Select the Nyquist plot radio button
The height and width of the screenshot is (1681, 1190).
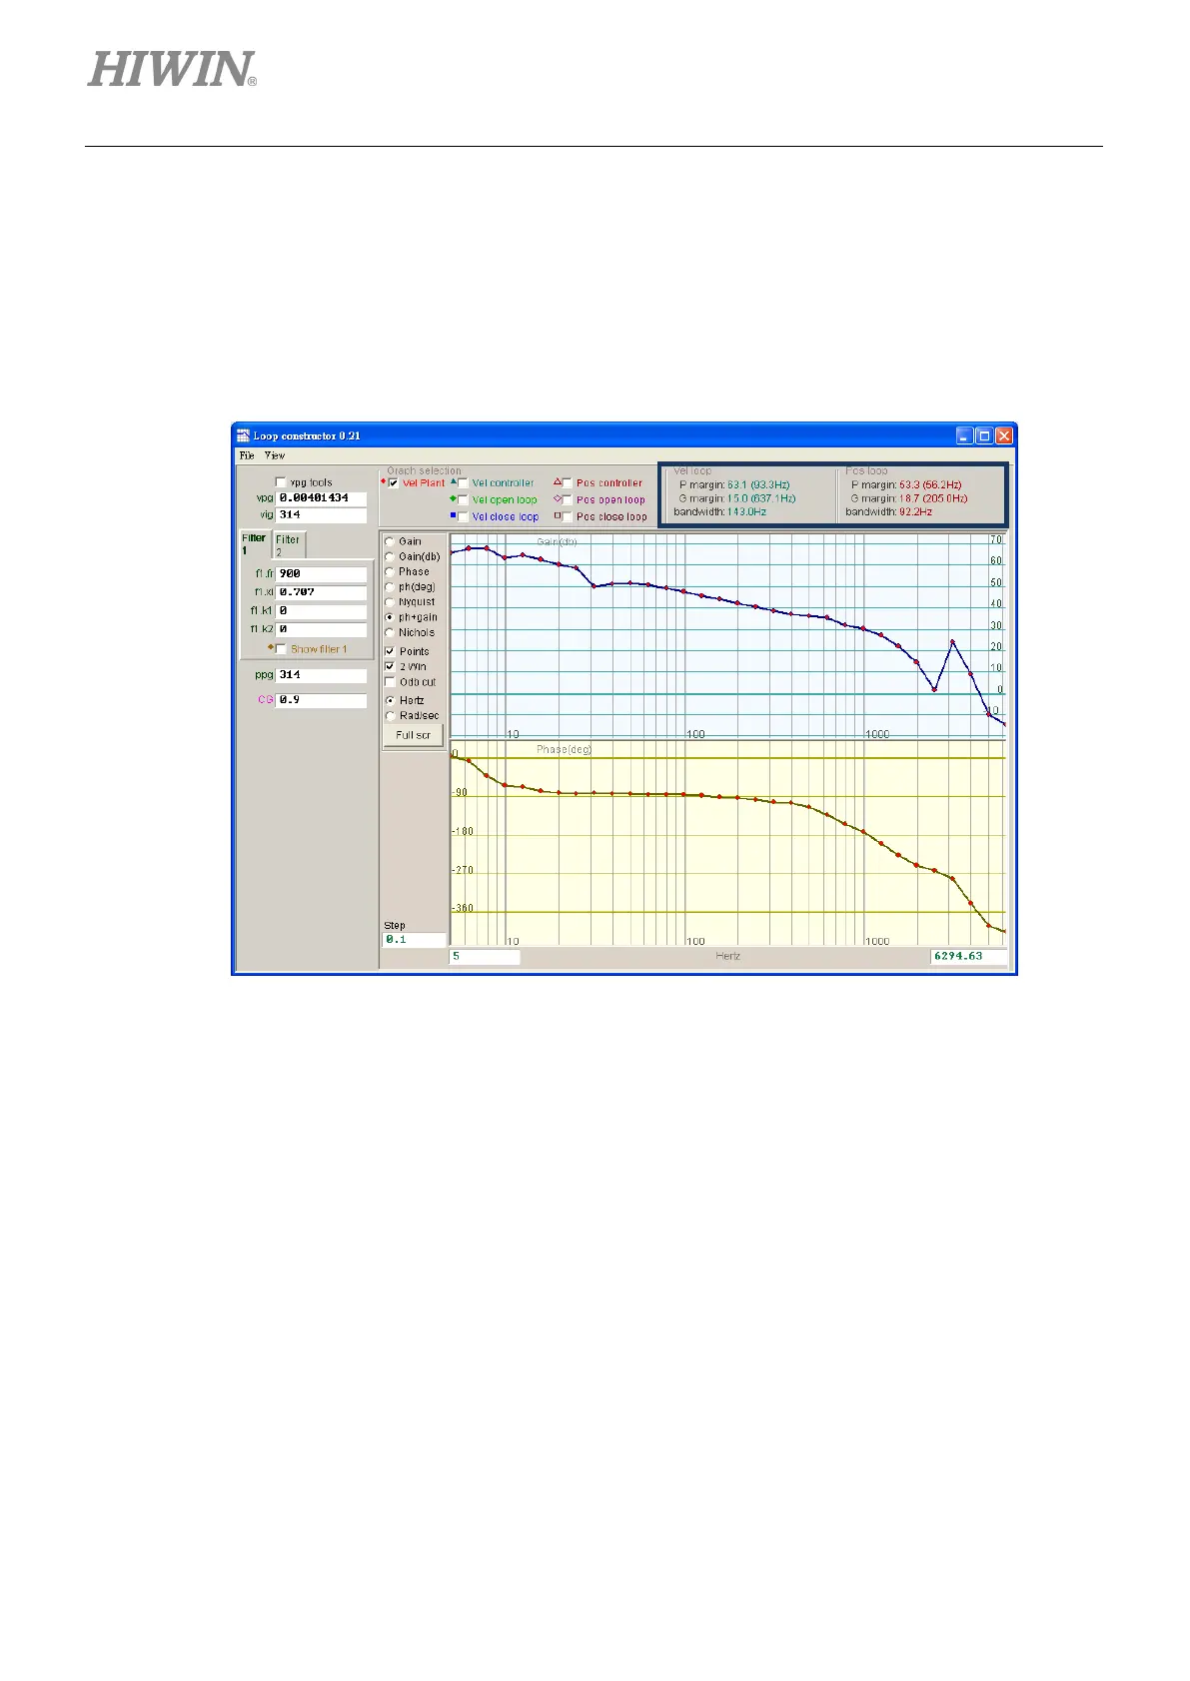(390, 602)
